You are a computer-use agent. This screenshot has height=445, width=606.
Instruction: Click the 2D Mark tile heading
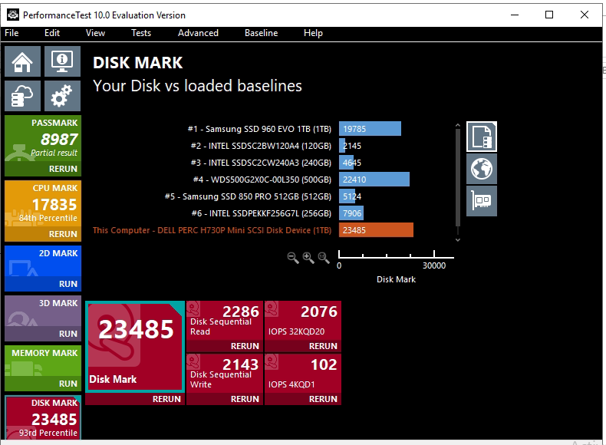point(58,253)
